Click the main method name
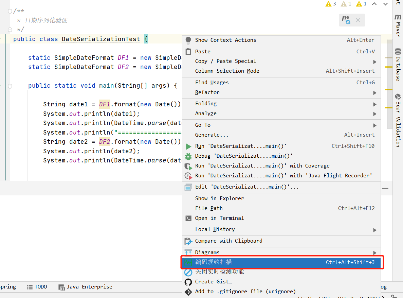Viewport: 403px width, 298px height. pyautogui.click(x=106, y=86)
